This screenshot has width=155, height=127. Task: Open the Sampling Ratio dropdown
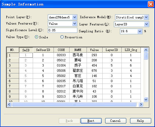[140, 31]
